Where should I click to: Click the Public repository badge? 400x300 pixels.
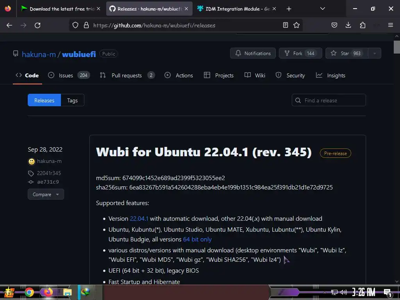point(109,54)
